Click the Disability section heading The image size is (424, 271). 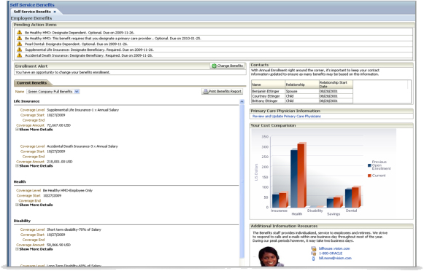click(x=22, y=221)
